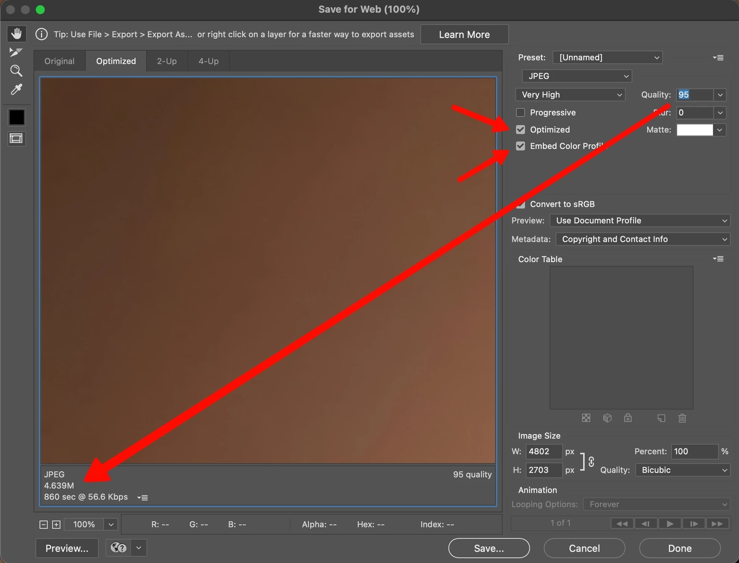Image resolution: width=739 pixels, height=563 pixels.
Task: Expand the Very High quality preset dropdown
Action: (x=570, y=95)
